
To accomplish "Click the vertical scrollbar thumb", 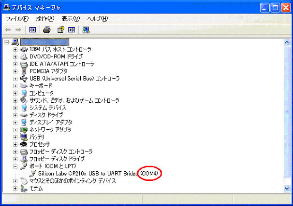I will tap(287, 112).
